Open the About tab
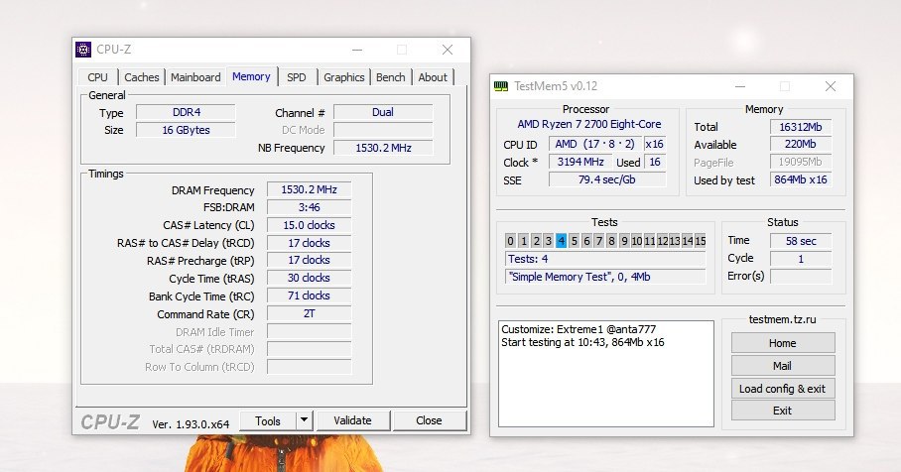901x472 pixels. click(433, 77)
